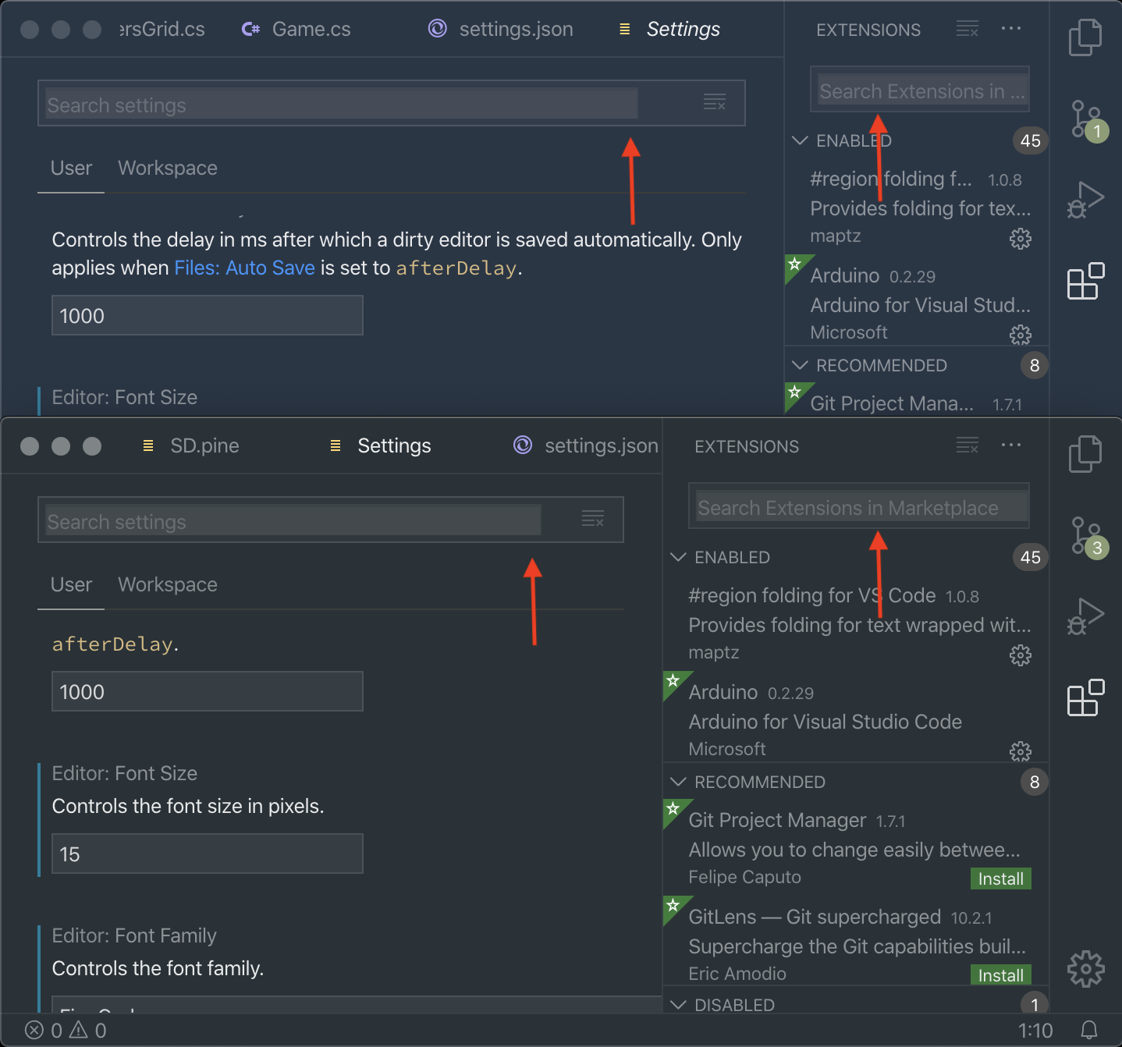Open Extensions icon in bottom window activity bar

click(x=1085, y=697)
